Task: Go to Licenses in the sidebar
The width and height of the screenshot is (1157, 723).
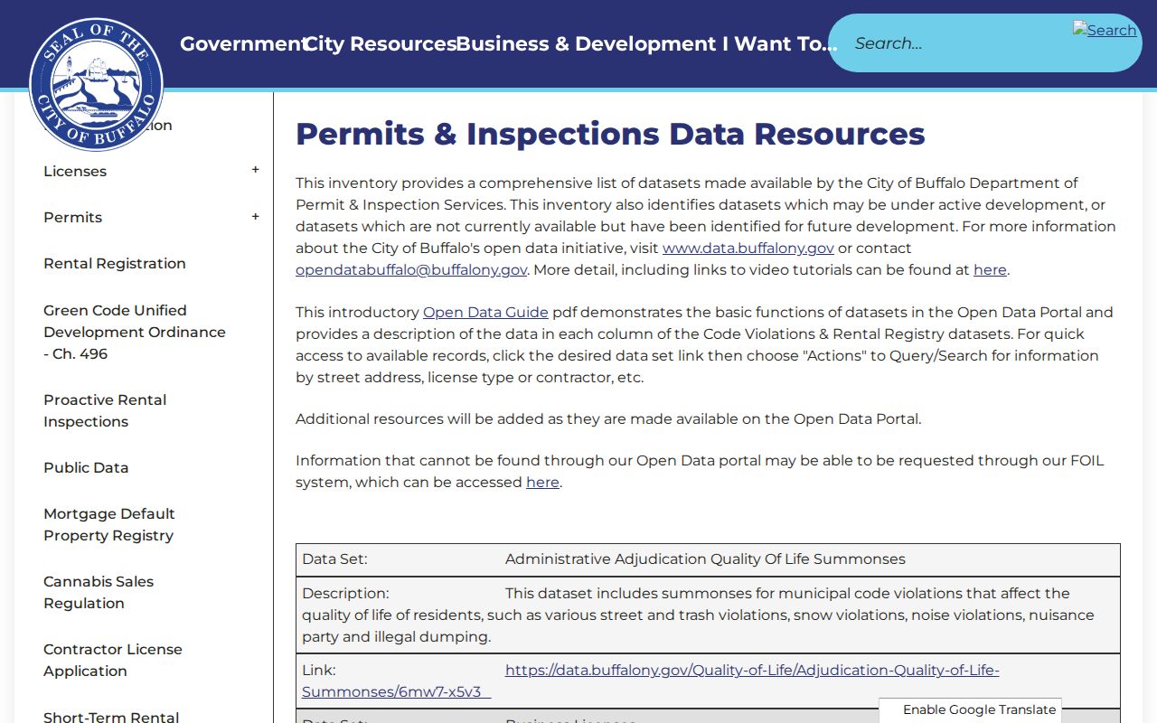Action: click(75, 171)
